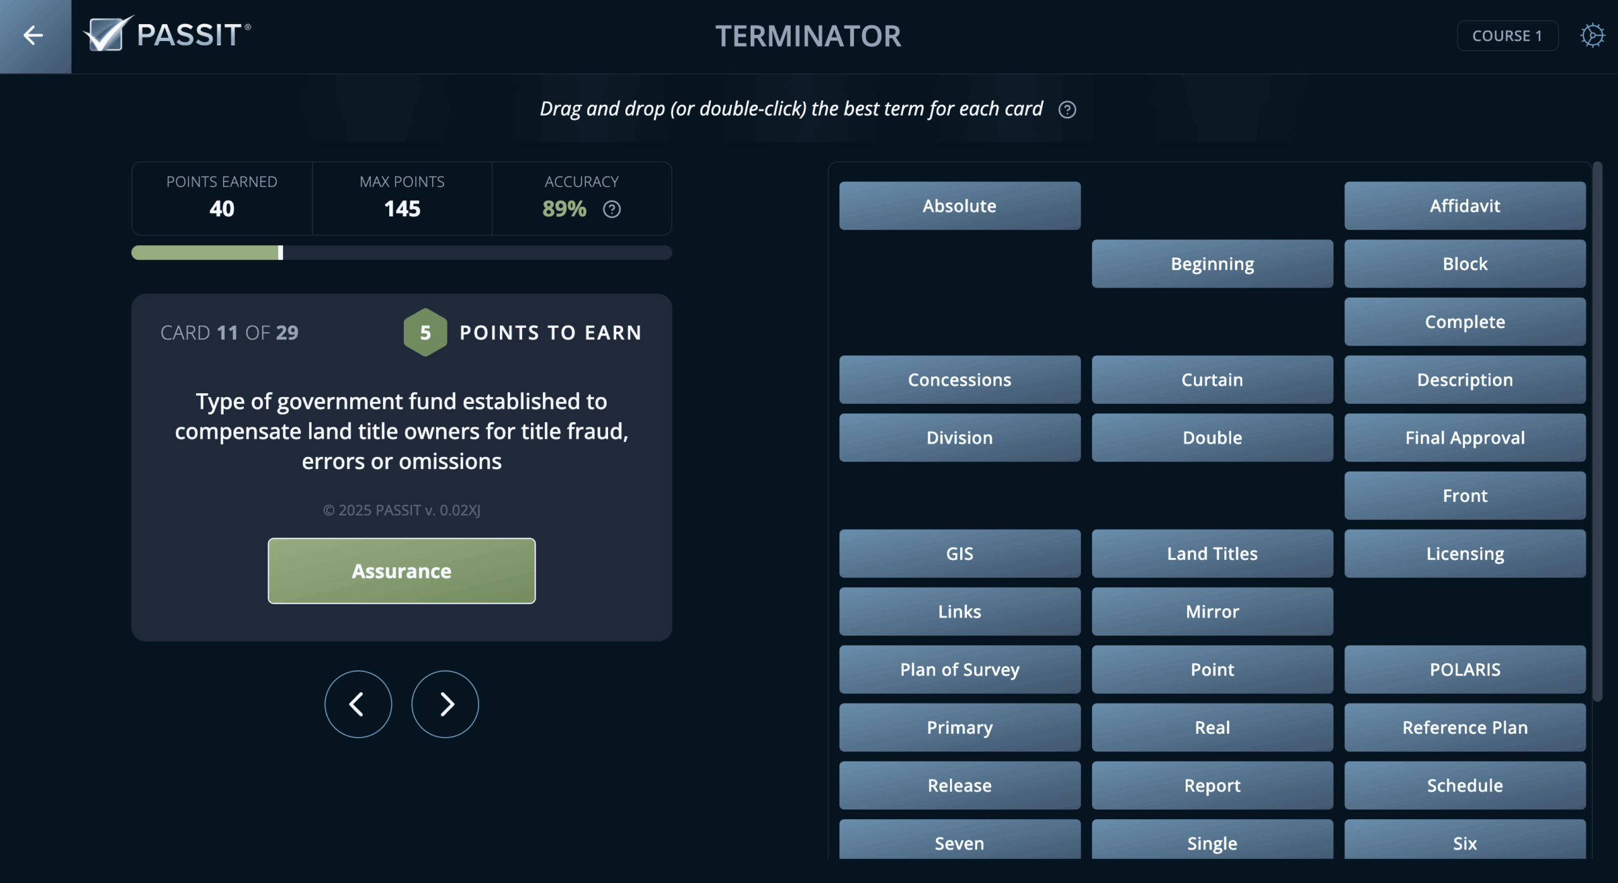Viewport: 1618px width, 883px height.
Task: Pick the Final Approval term tile
Action: click(1464, 437)
